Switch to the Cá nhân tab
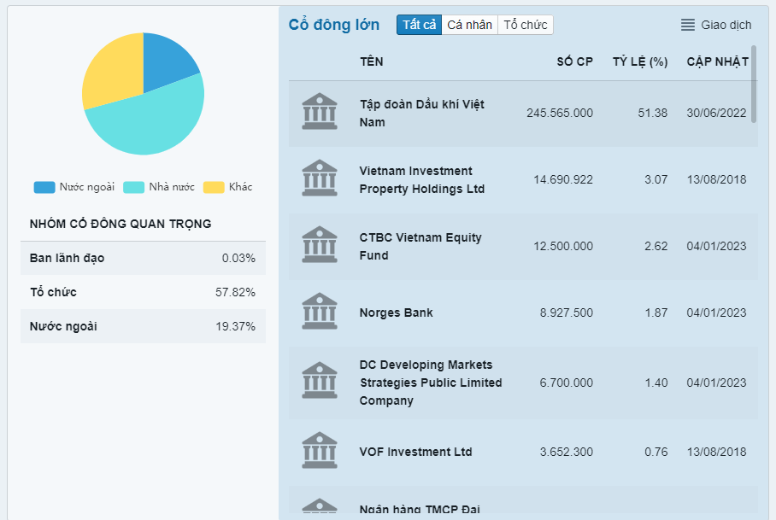776x520 pixels. 470,25
